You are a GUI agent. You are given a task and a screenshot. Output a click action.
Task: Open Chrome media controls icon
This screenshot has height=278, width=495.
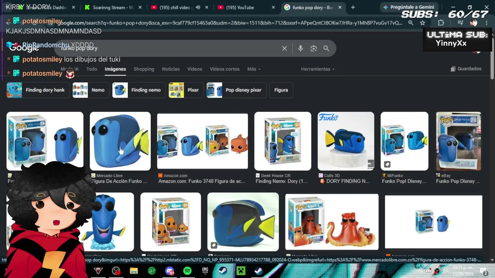point(460,23)
